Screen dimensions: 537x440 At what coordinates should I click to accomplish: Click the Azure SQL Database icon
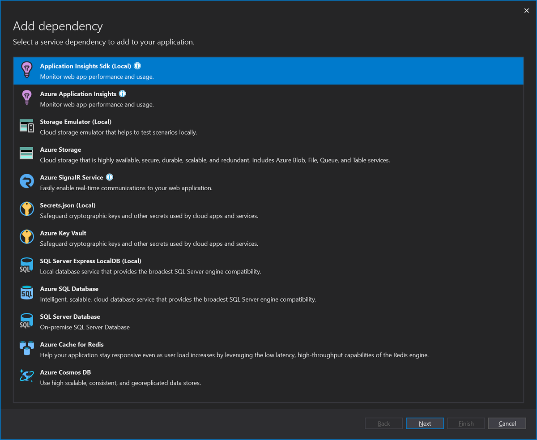(x=27, y=293)
